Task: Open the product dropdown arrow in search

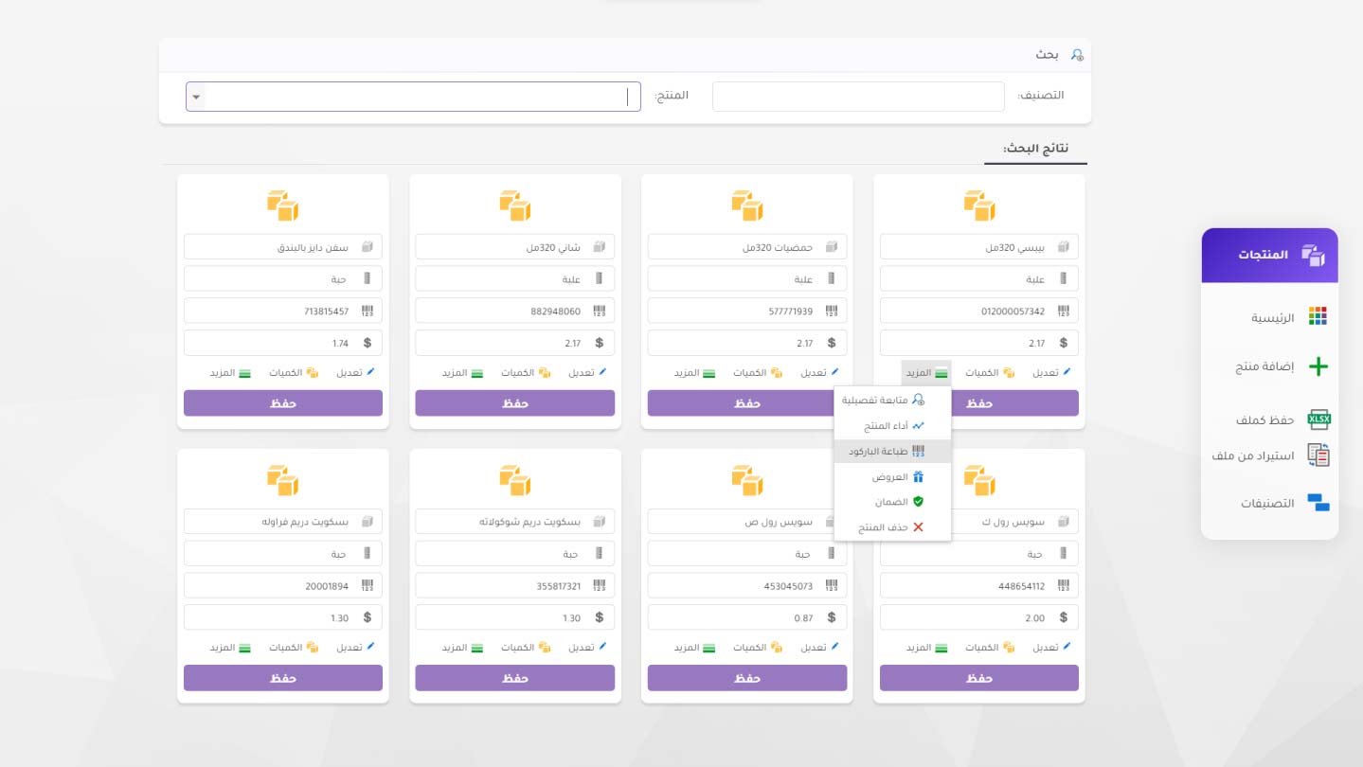Action: [195, 97]
